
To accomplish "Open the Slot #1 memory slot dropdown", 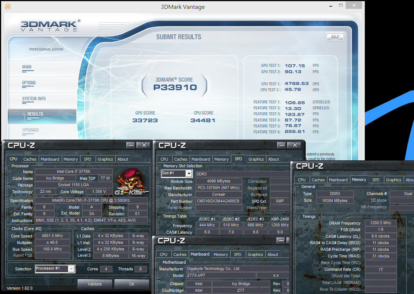I will point(189,173).
